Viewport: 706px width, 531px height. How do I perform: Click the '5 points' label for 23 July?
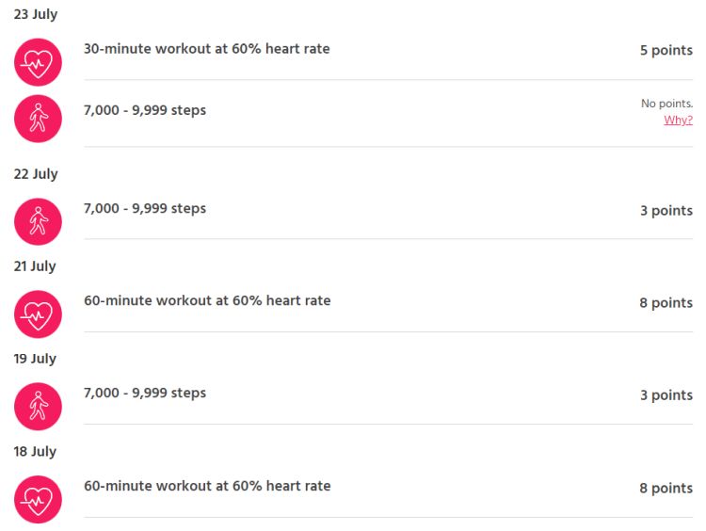666,50
